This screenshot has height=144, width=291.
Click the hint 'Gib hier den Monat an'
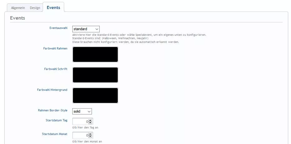[x=87, y=142]
